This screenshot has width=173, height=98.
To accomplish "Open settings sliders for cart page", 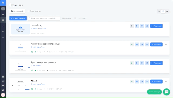I will pos(147,82).
